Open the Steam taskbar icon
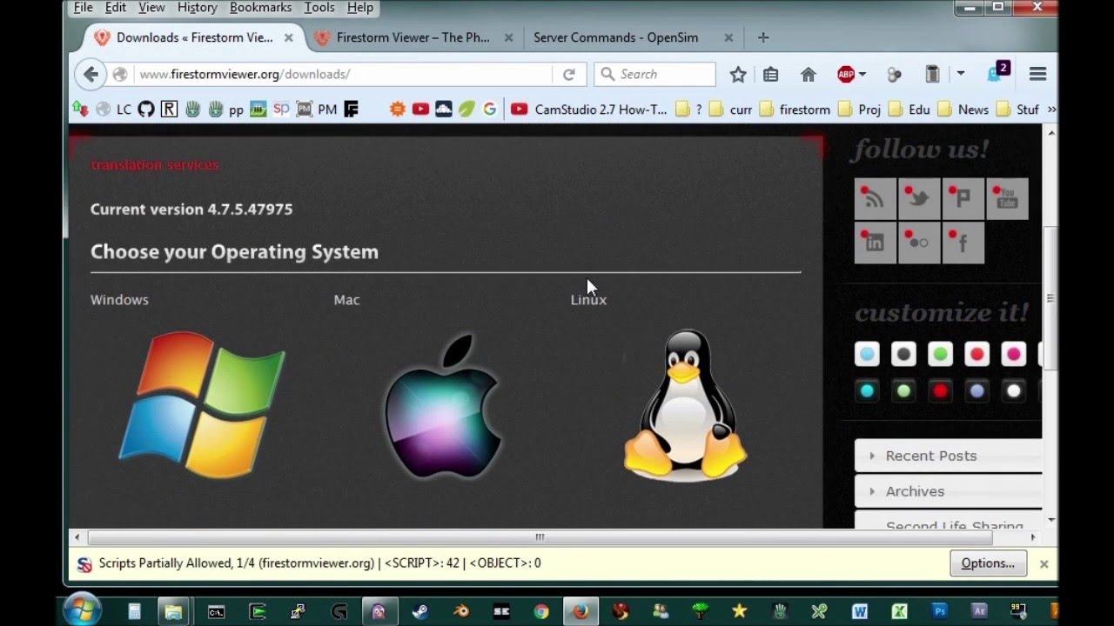1114x626 pixels. 419,612
